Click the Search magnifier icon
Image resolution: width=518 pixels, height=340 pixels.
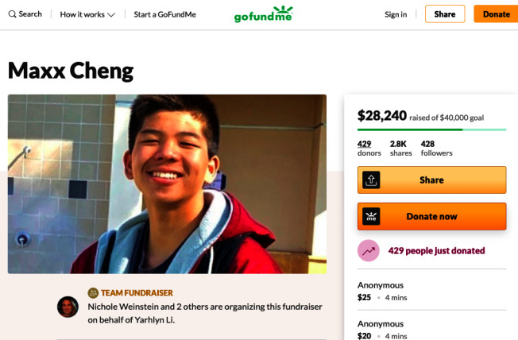click(12, 14)
